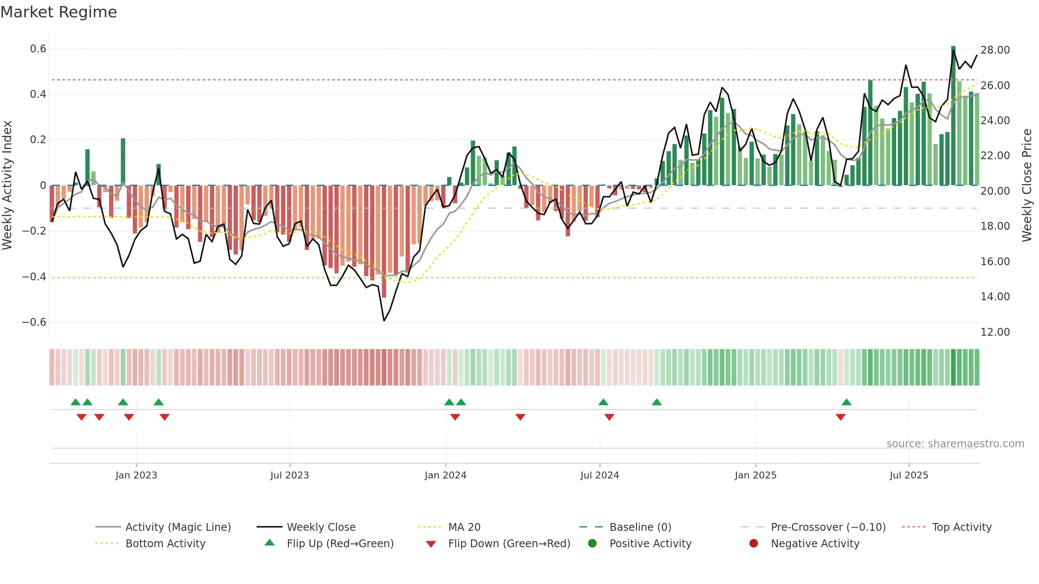This screenshot has width=1039, height=584.
Task: Click the flip-down marker between Jan 2024 and Jul 2024
Action: (x=520, y=417)
